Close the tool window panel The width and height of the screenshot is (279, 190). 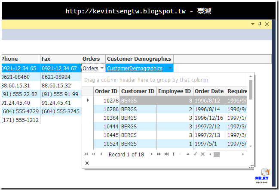point(267,24)
